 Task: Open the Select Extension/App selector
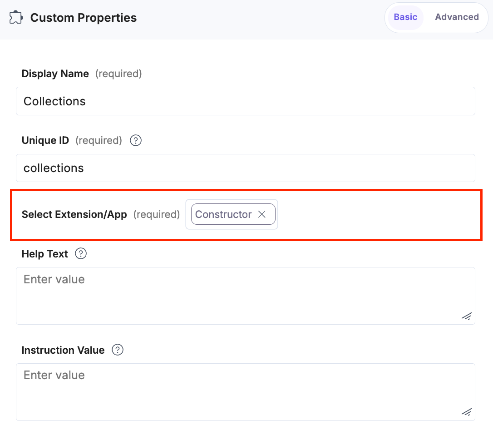pos(232,214)
